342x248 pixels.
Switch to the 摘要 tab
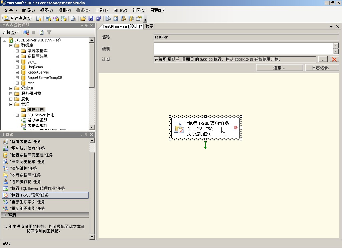coord(149,26)
